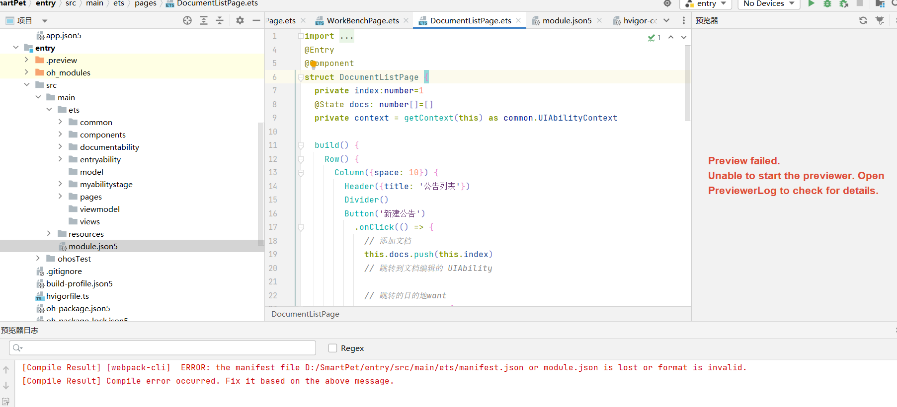The width and height of the screenshot is (897, 407).
Task: Select opened file locate icon in project panel
Action: coord(187,20)
